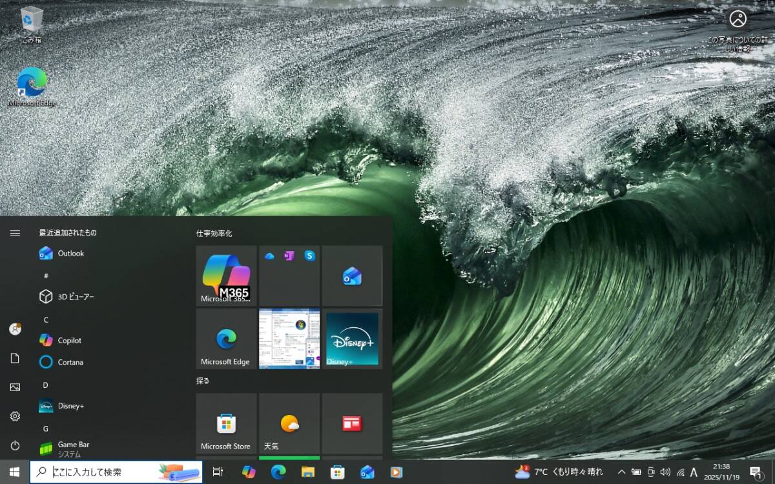Screen dimensions: 775x484
Task: Open the orange play-icon app on taskbar
Action: [397, 472]
